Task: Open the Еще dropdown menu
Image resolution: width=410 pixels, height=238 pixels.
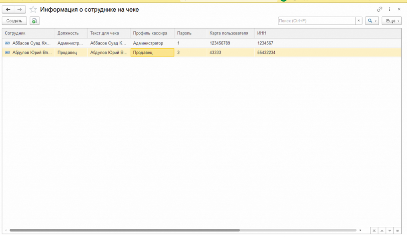Action: tap(392, 21)
